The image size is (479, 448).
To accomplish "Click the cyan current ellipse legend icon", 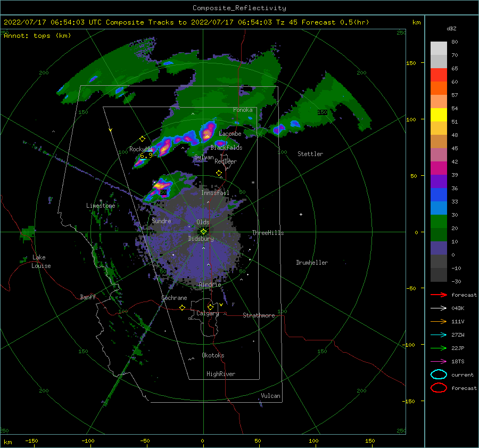I will [439, 374].
